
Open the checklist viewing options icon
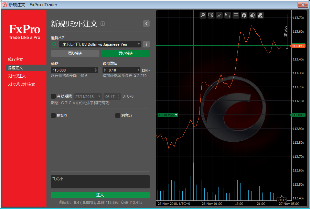(236, 15)
